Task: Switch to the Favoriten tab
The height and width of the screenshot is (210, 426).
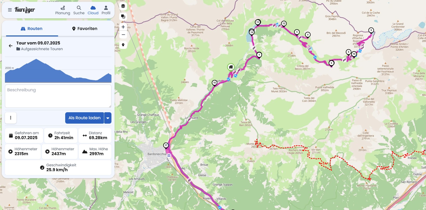Action: tap(85, 29)
